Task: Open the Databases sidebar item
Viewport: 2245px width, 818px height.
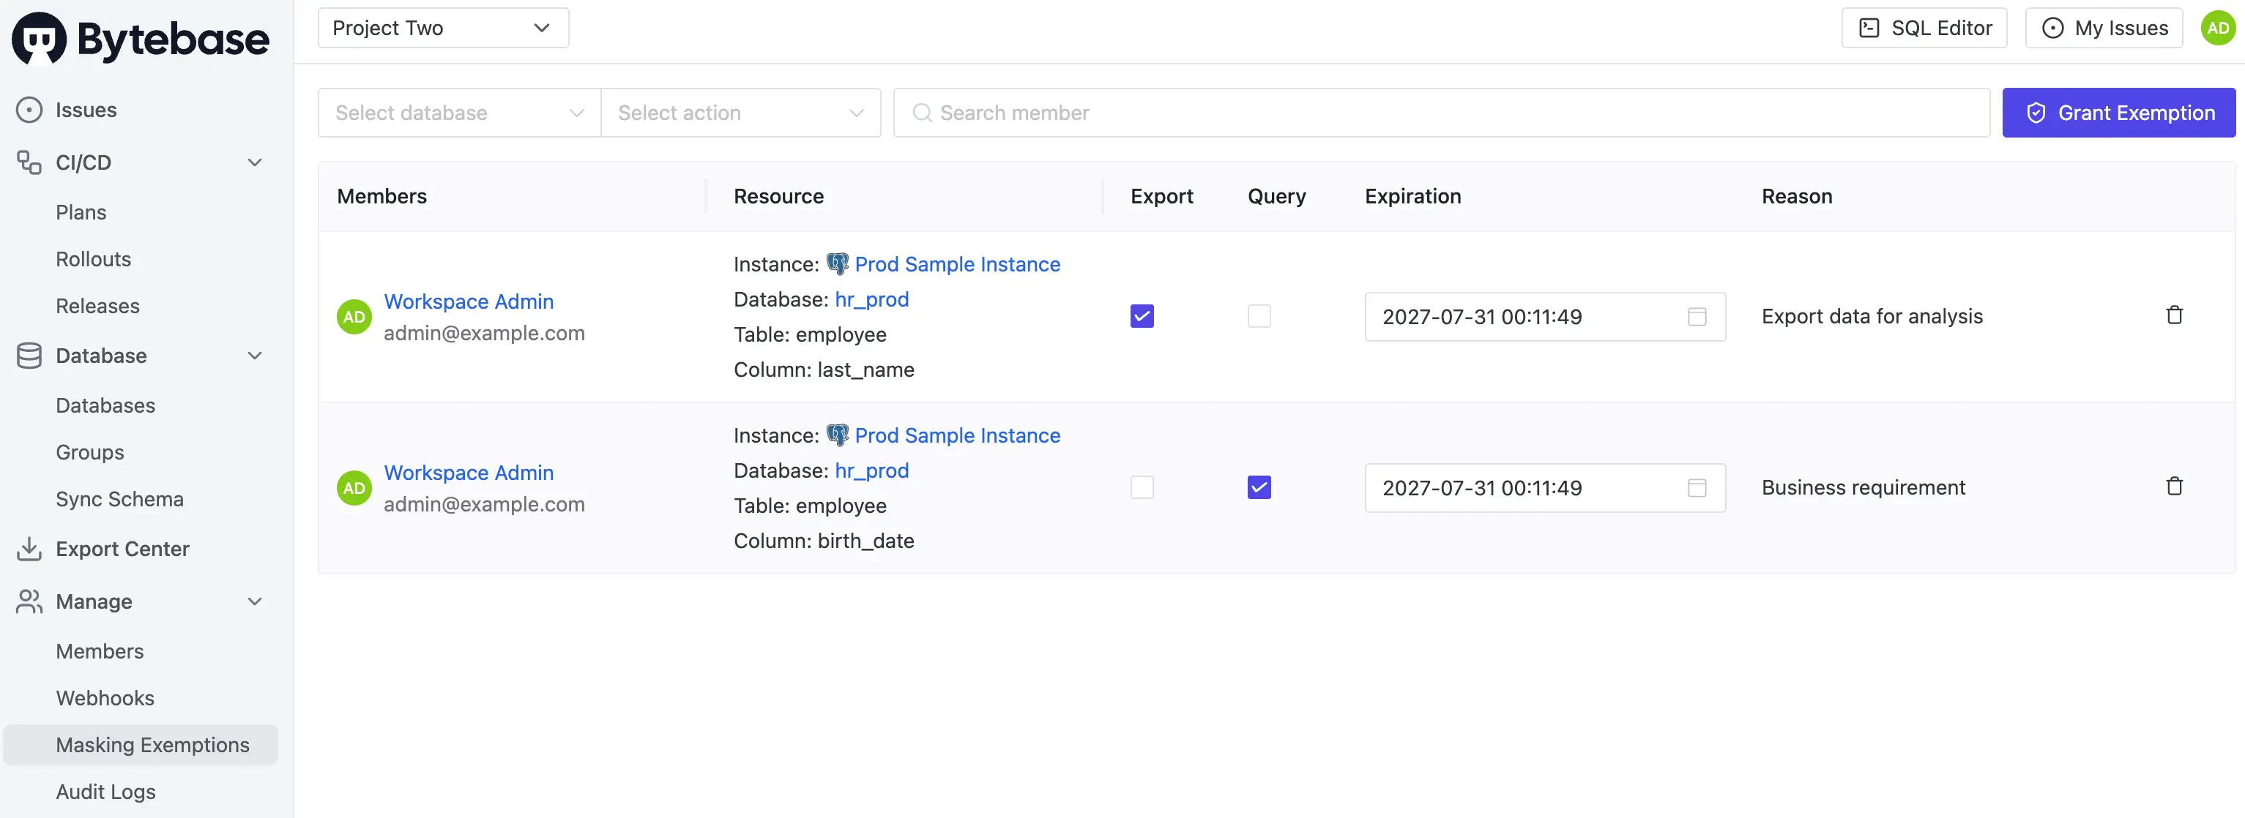Action: coord(105,405)
